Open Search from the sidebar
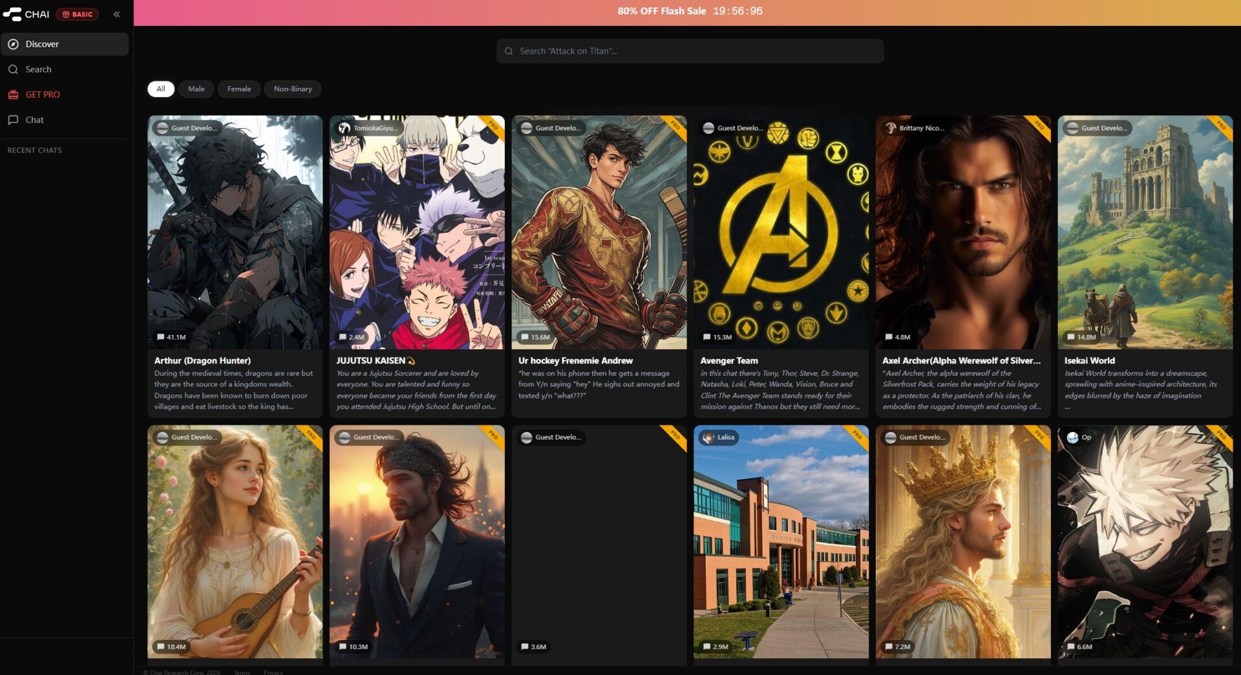This screenshot has height=675, width=1241. [x=65, y=69]
